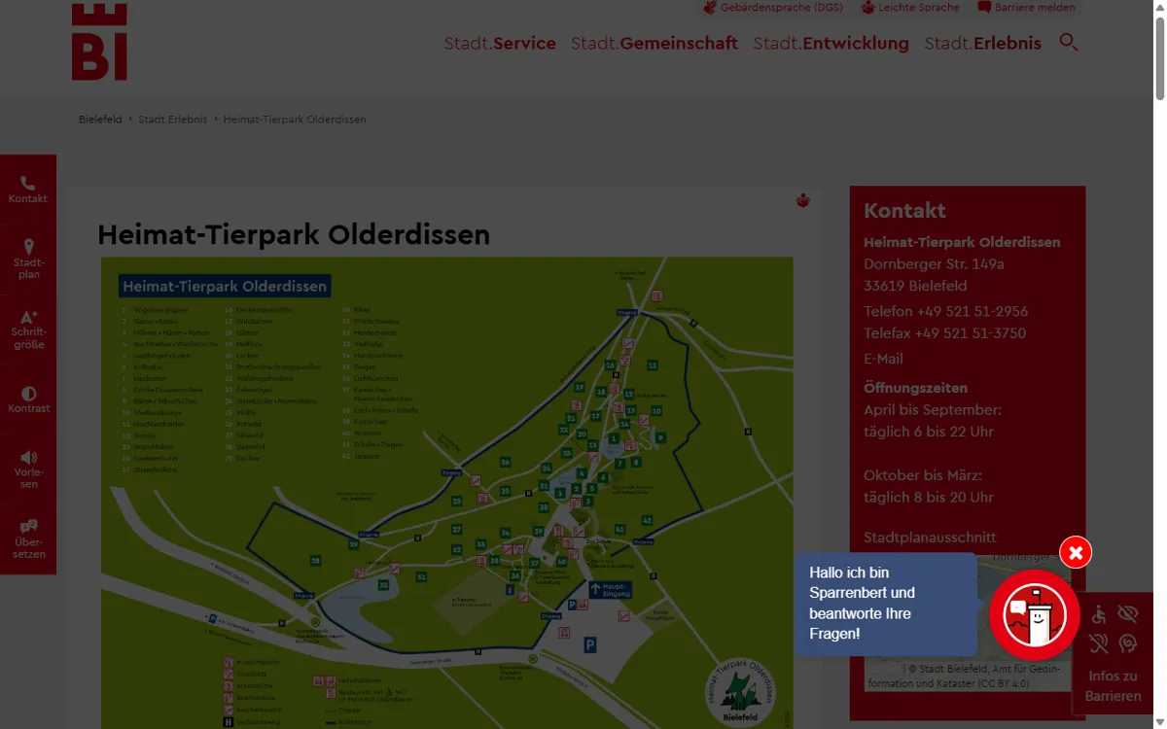The width and height of the screenshot is (1167, 729).
Task: Go to Stadt.Erlebnis breadcrumb
Action: 172,120
